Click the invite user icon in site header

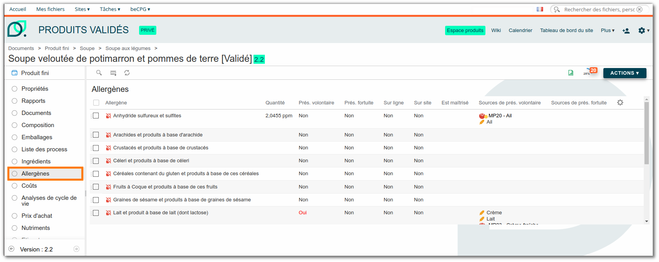click(626, 31)
